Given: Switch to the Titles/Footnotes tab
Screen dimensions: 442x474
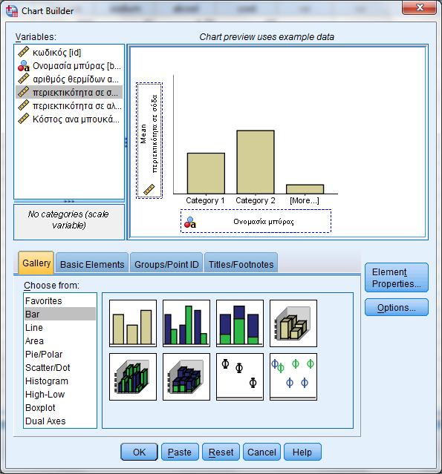Looking at the screenshot, I should tap(241, 264).
